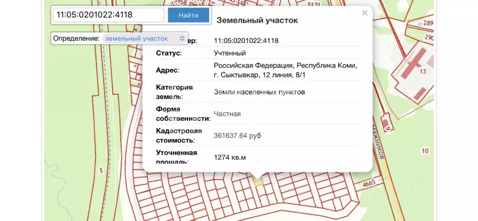The height and width of the screenshot is (221, 478).
Task: Click map label 5131
Action: [314, 4]
